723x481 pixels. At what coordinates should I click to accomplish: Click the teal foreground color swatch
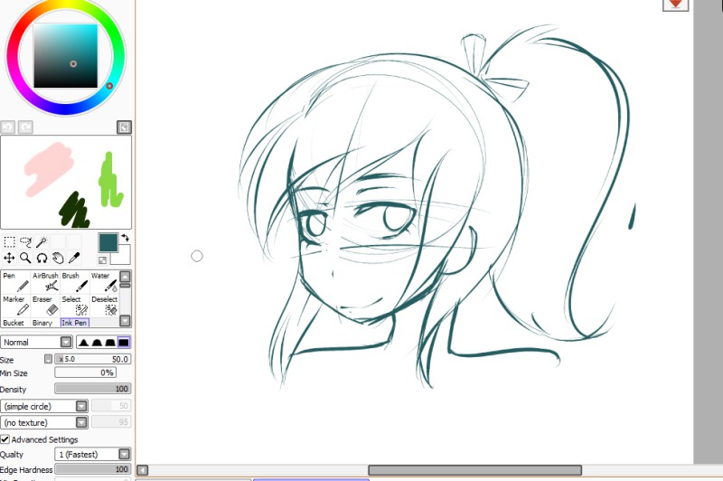coord(108,243)
